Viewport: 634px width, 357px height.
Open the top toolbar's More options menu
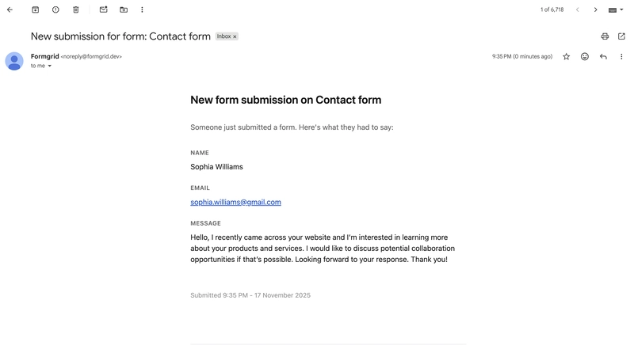click(142, 9)
